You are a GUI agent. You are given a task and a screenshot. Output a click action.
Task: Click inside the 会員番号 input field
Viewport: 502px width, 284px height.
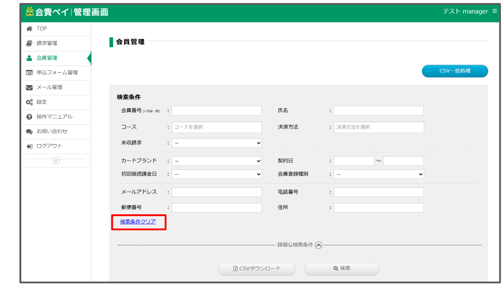(216, 110)
